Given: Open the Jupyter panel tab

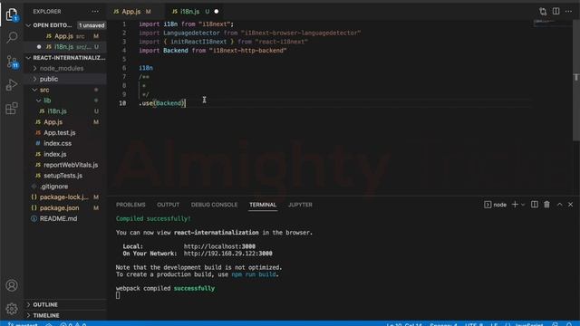Looking at the screenshot, I should coord(300,205).
